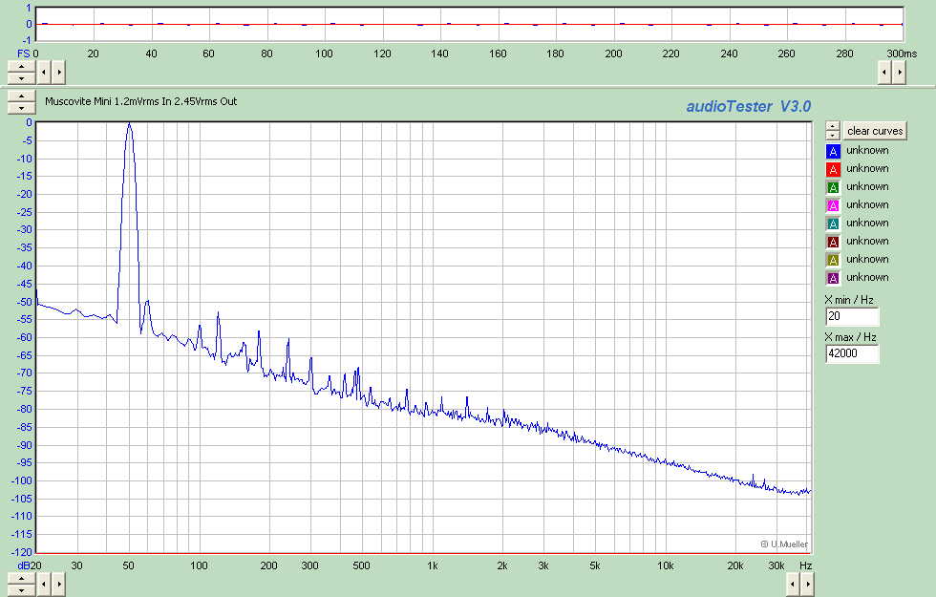
Task: Click 'unknown' label next to olive curve
Action: [867, 259]
